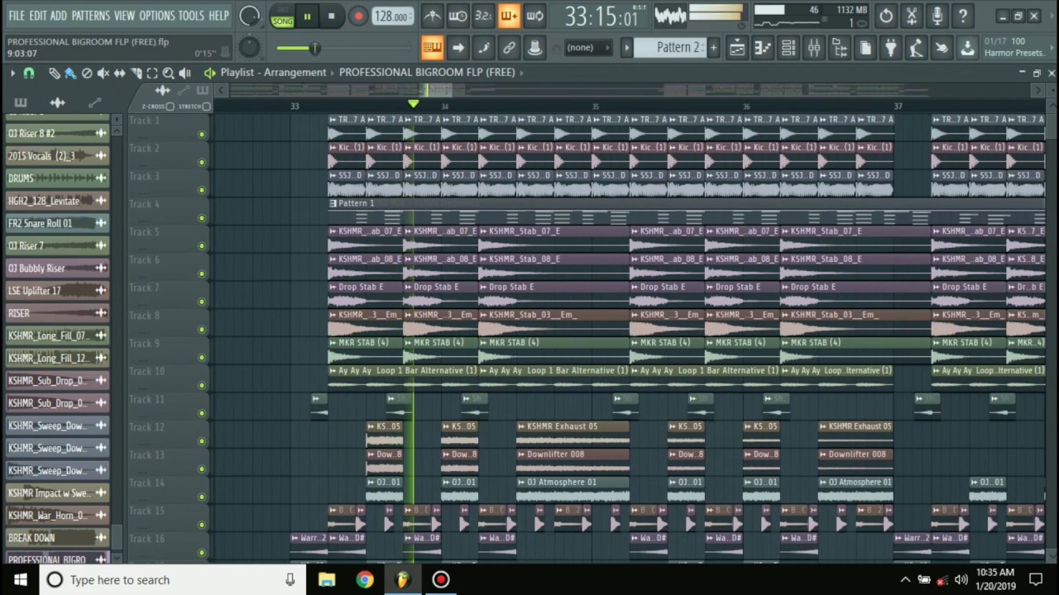Click the Link (multilink to controllers) icon
Screen dimensions: 1059x595
tap(509, 48)
